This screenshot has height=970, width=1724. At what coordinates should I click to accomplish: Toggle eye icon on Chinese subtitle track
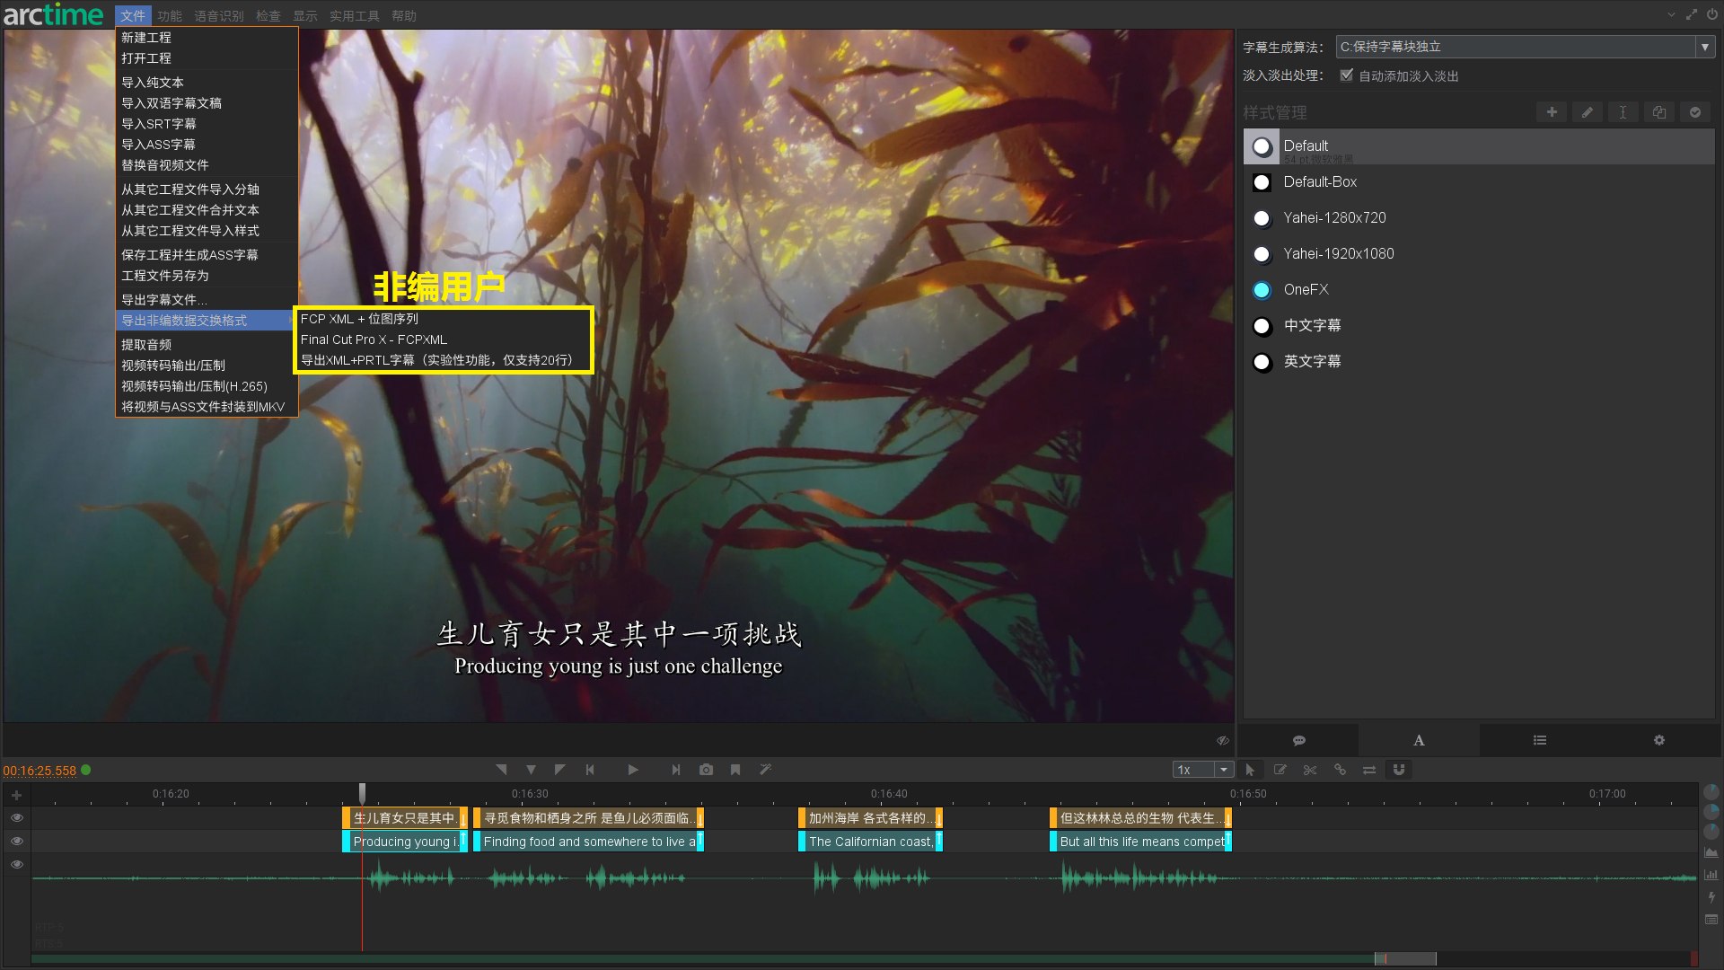coord(16,818)
